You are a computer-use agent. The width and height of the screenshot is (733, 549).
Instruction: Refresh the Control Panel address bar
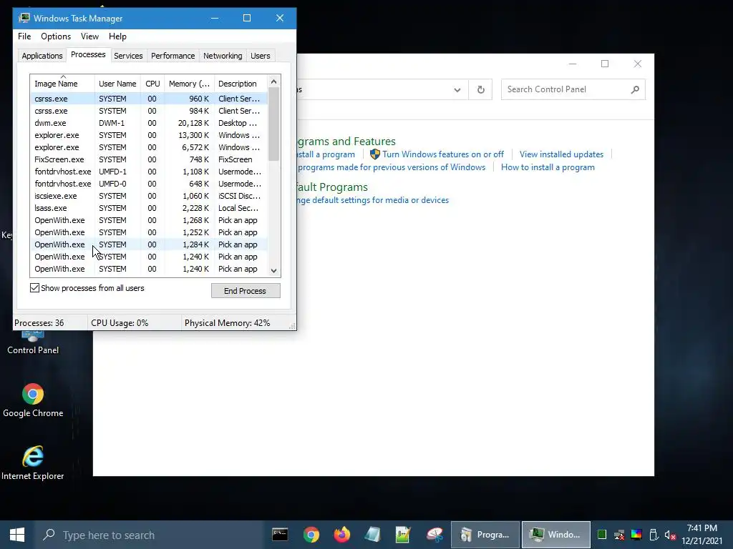[x=480, y=89]
